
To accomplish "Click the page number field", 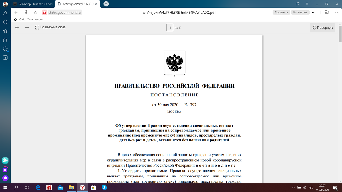I will point(170,28).
